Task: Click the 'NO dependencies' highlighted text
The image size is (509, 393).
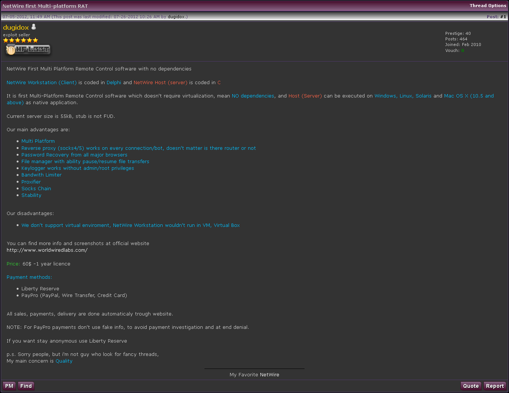Action: pyautogui.click(x=253, y=96)
